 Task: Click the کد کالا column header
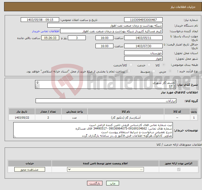177,111
